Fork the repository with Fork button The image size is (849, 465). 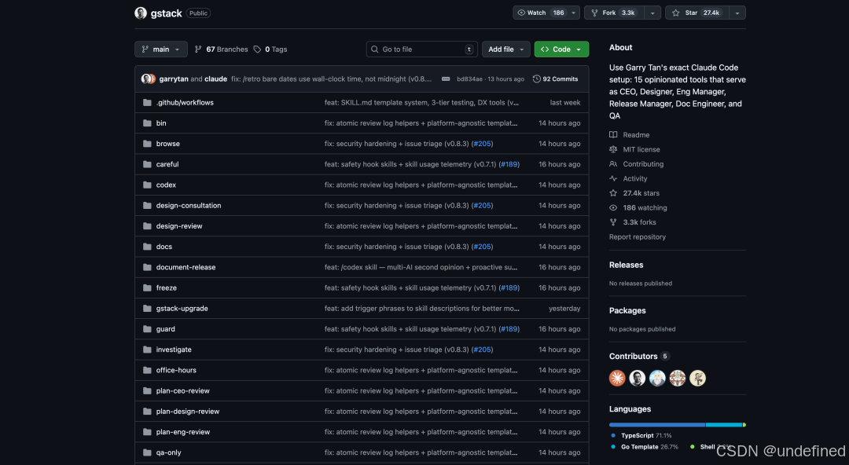tap(615, 13)
